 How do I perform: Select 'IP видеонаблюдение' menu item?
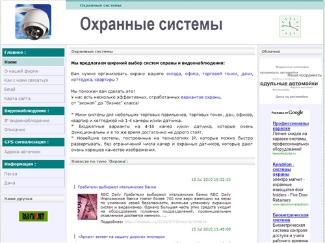(x=33, y=121)
